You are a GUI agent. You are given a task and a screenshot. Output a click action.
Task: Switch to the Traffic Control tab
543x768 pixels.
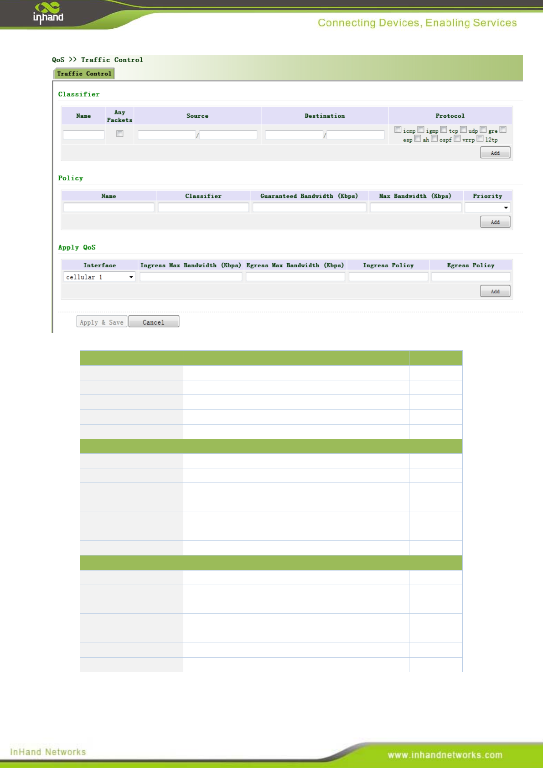point(84,73)
